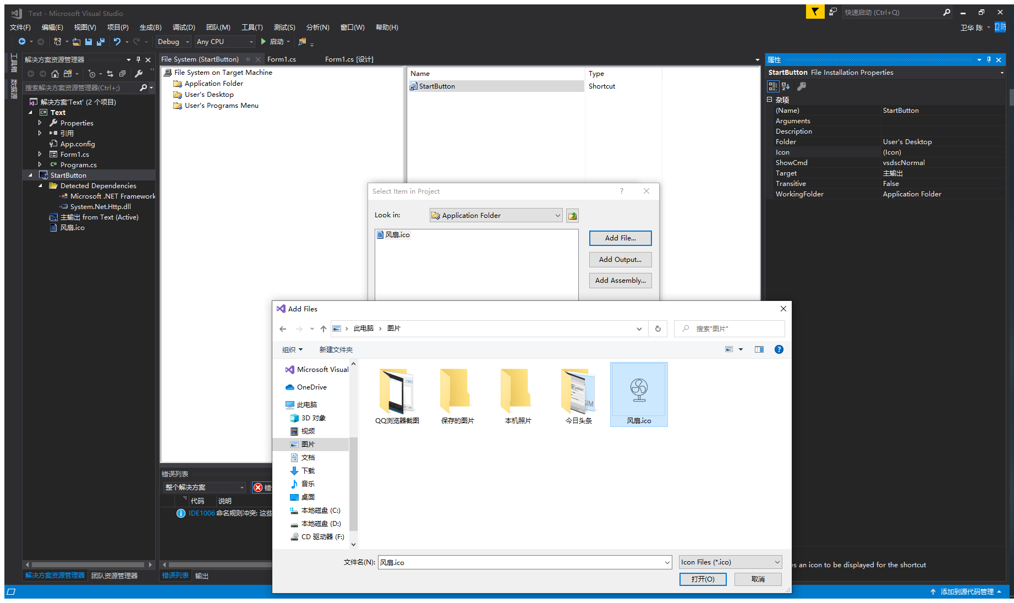Viewport: 1014px width, 603px height.
Task: Open the notifications flag icon
Action: click(x=815, y=12)
